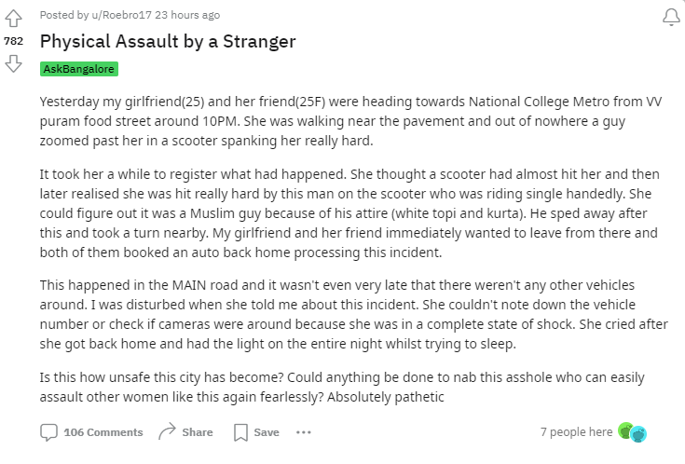This screenshot has width=685, height=464.
Task: Open the AskBangalore flair tag
Action: click(x=79, y=69)
